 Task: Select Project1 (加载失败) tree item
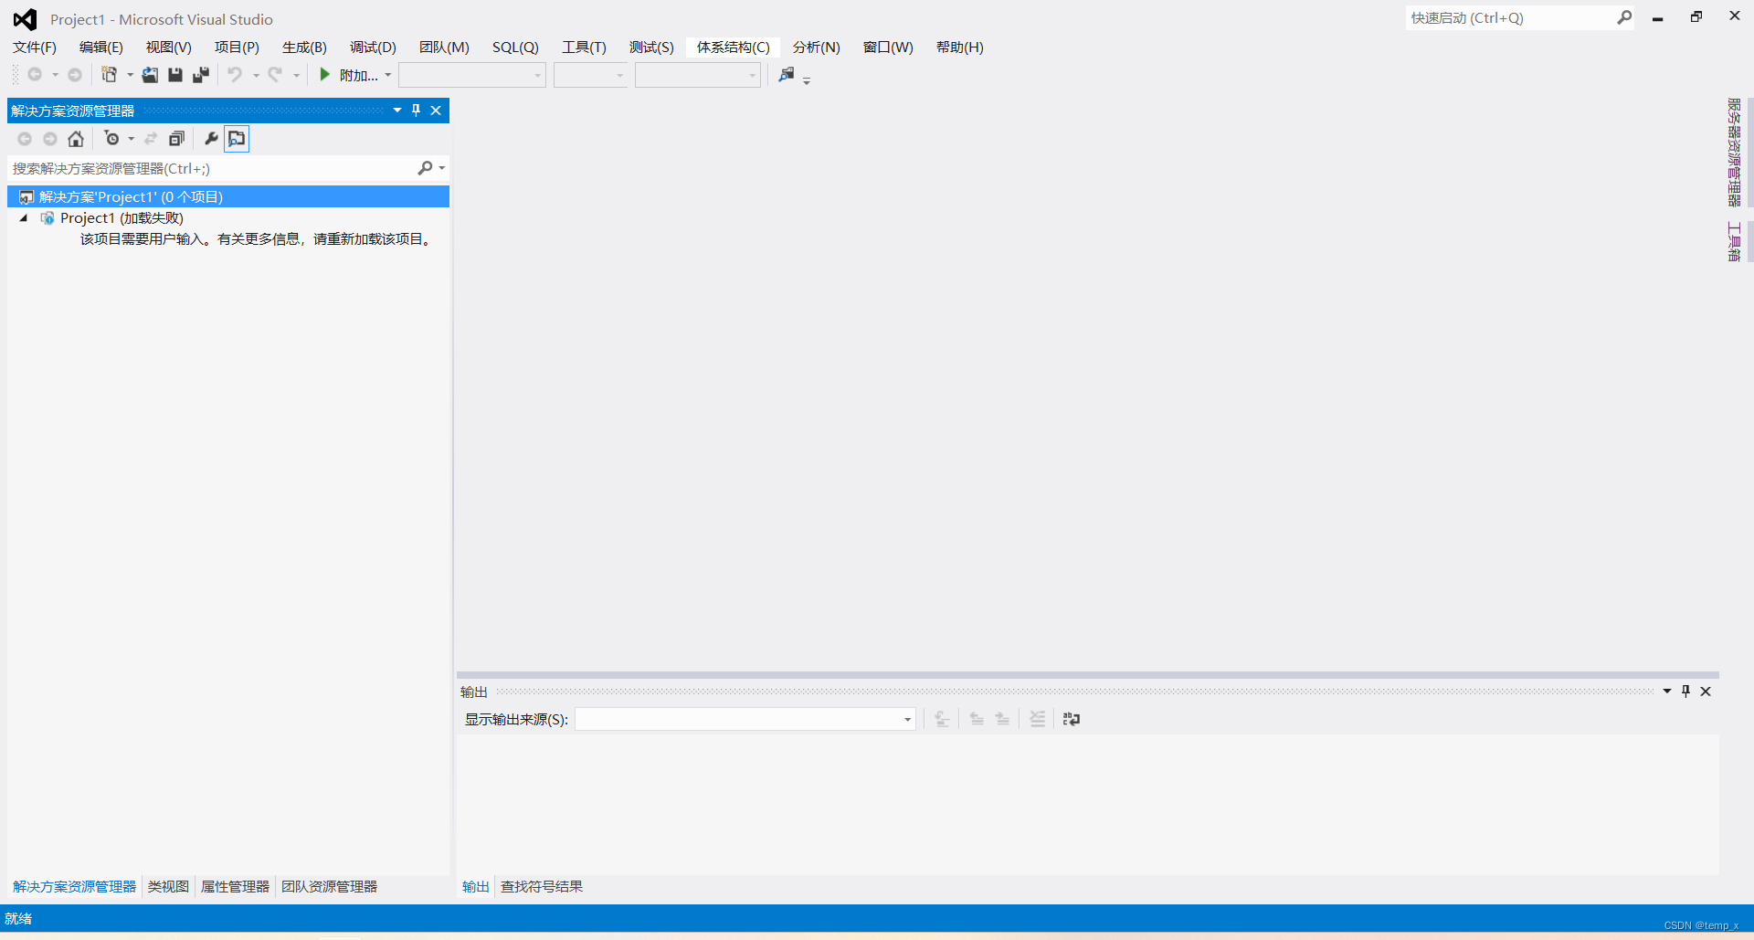point(122,218)
